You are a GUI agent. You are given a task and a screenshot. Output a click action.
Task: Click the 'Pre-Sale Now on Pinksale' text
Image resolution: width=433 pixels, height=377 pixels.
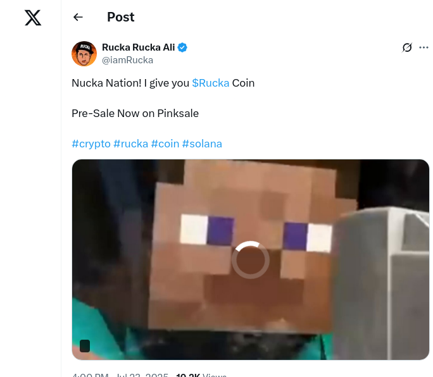(135, 113)
